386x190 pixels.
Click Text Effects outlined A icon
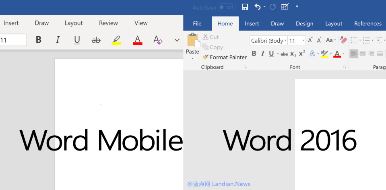click(x=312, y=54)
